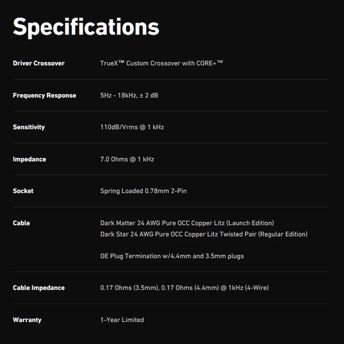Select the Cable Impedance label
The height and width of the screenshot is (344, 344).
tap(39, 288)
